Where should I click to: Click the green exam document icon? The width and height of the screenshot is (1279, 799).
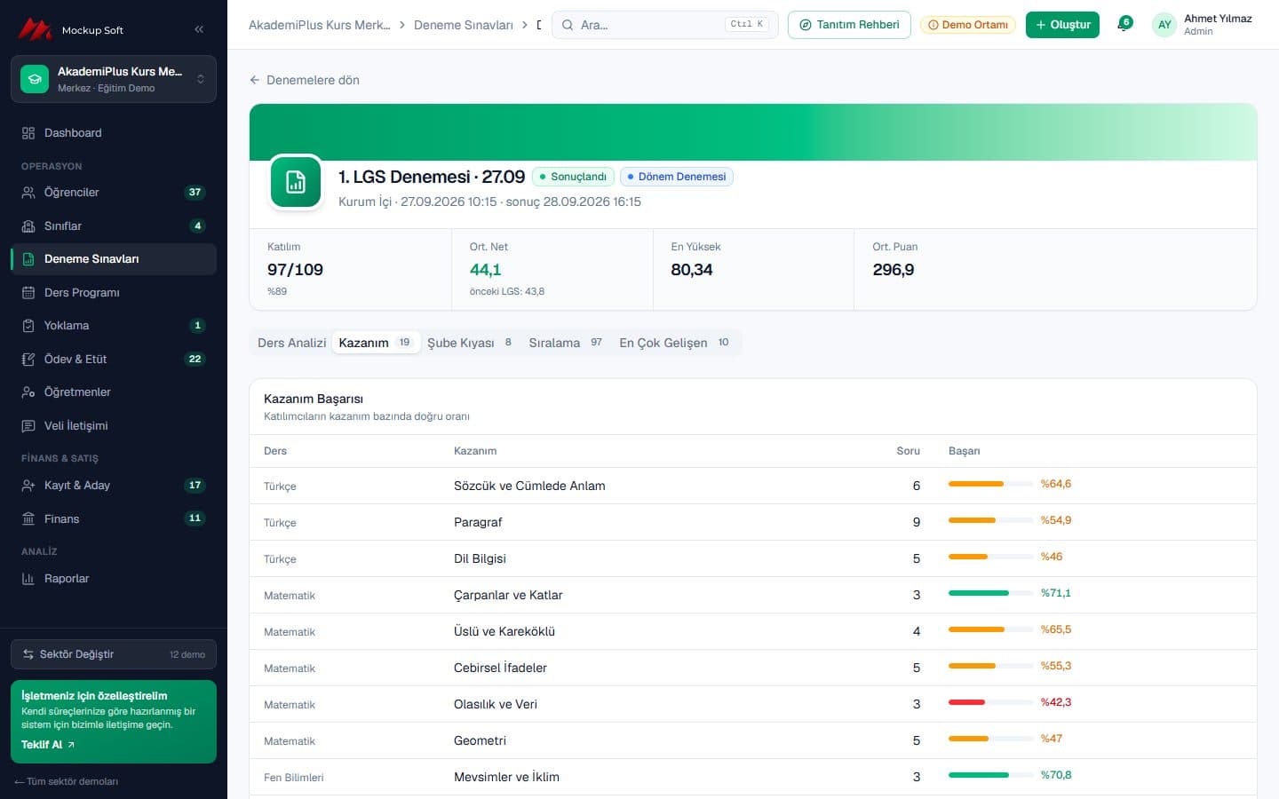(x=296, y=182)
